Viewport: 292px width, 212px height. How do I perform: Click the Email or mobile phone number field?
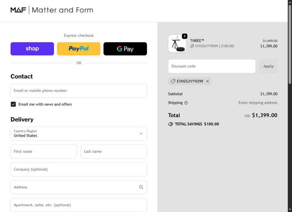click(x=78, y=91)
